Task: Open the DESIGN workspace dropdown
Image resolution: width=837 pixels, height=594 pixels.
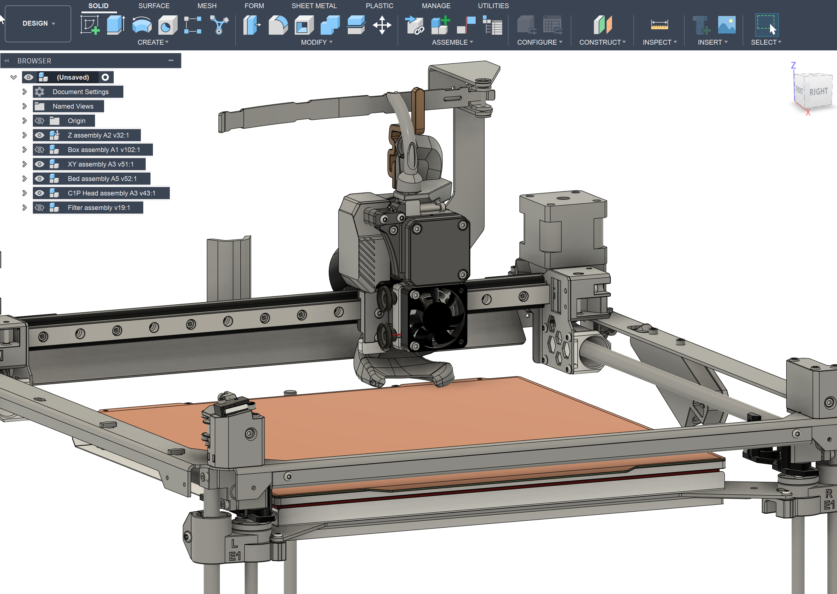Action: tap(38, 24)
